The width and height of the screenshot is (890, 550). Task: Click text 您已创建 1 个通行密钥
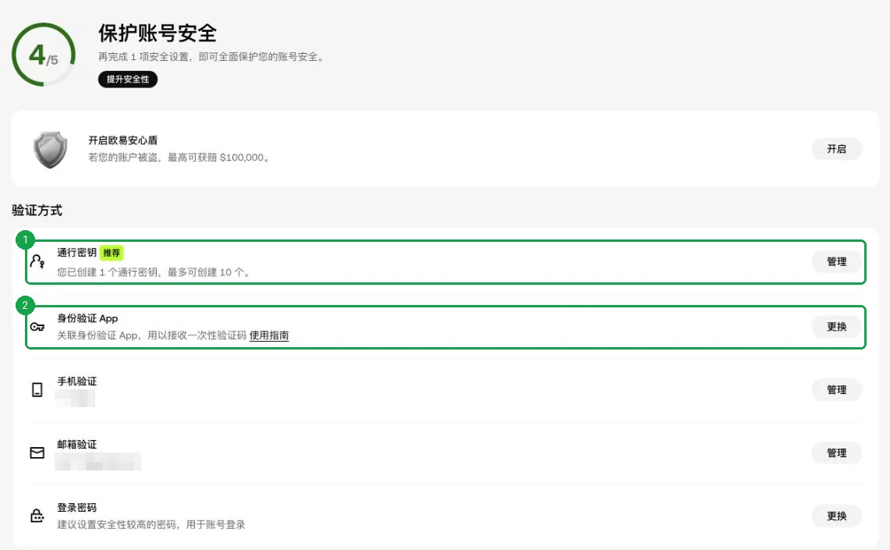(108, 272)
